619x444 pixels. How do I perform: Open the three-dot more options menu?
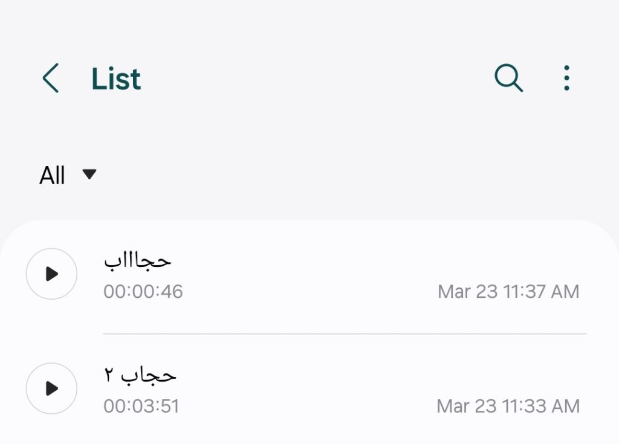coord(566,79)
